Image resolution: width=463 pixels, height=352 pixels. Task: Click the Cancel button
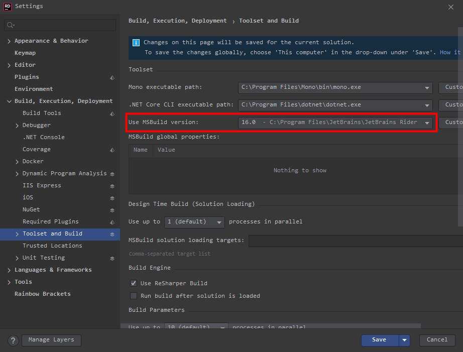pyautogui.click(x=437, y=340)
